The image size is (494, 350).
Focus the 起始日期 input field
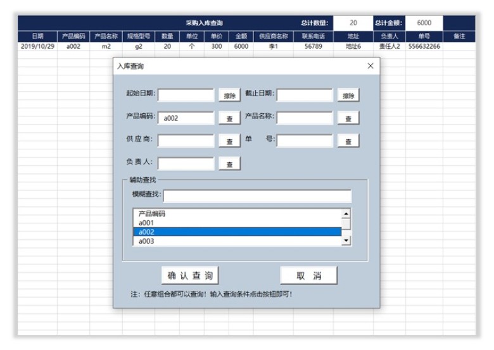click(x=186, y=96)
